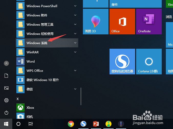Expand Windows 轻松使用 chevron
The image size is (173, 129).
[x=75, y=34]
